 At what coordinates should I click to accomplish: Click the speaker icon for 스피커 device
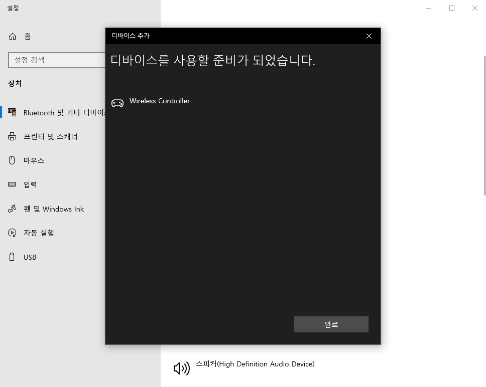(x=181, y=368)
